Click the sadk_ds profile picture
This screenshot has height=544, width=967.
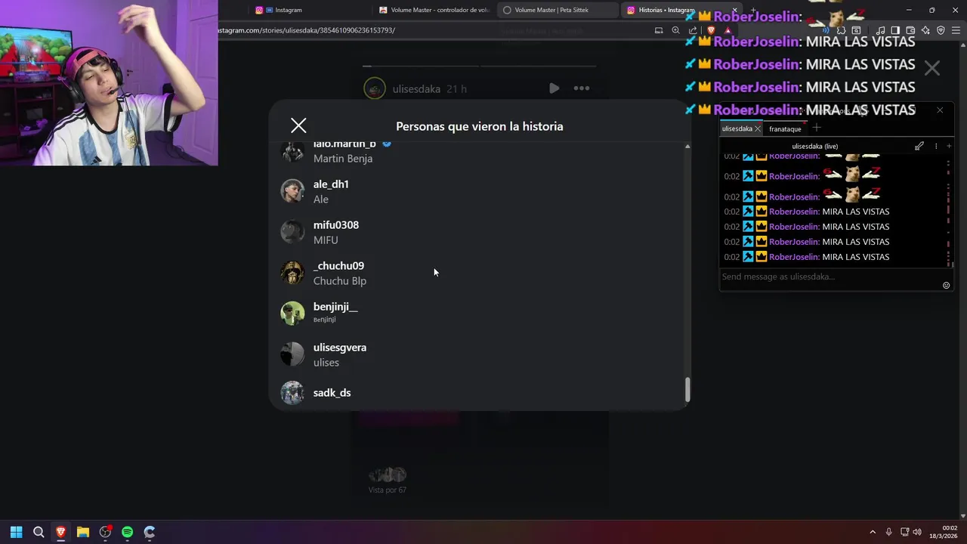(292, 393)
